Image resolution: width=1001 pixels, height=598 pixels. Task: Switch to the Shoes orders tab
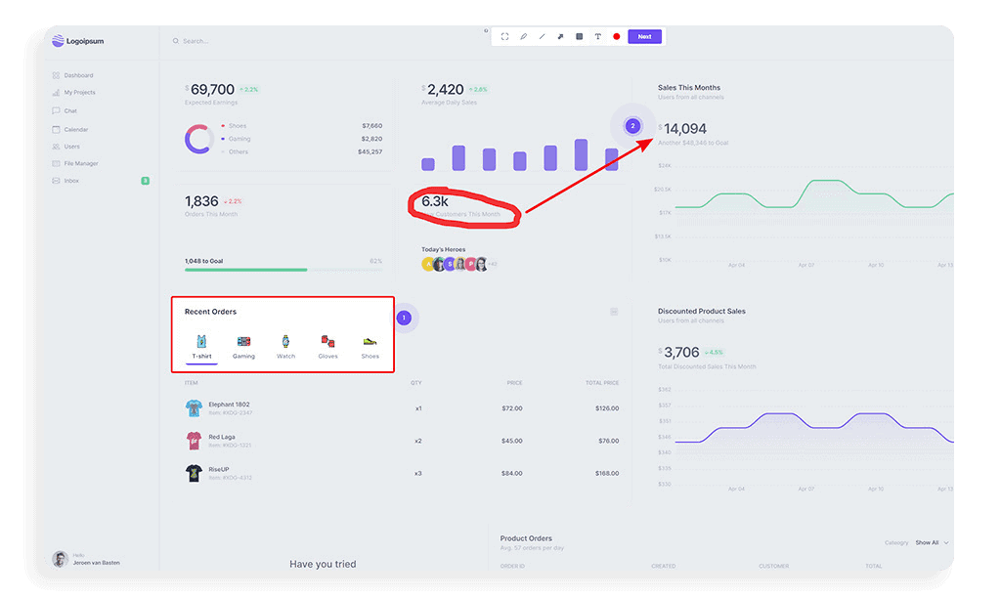point(370,347)
